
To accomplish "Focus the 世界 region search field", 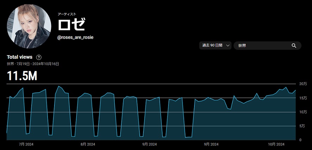I will [x=262, y=46].
